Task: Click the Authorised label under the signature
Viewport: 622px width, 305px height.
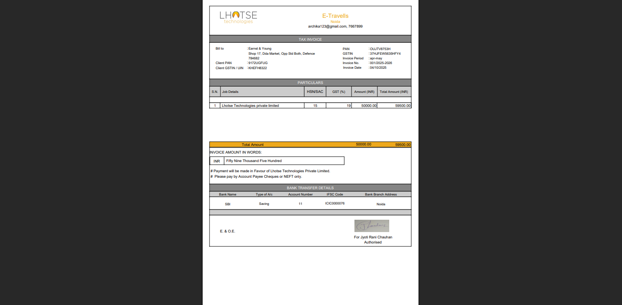Action: (x=373, y=242)
